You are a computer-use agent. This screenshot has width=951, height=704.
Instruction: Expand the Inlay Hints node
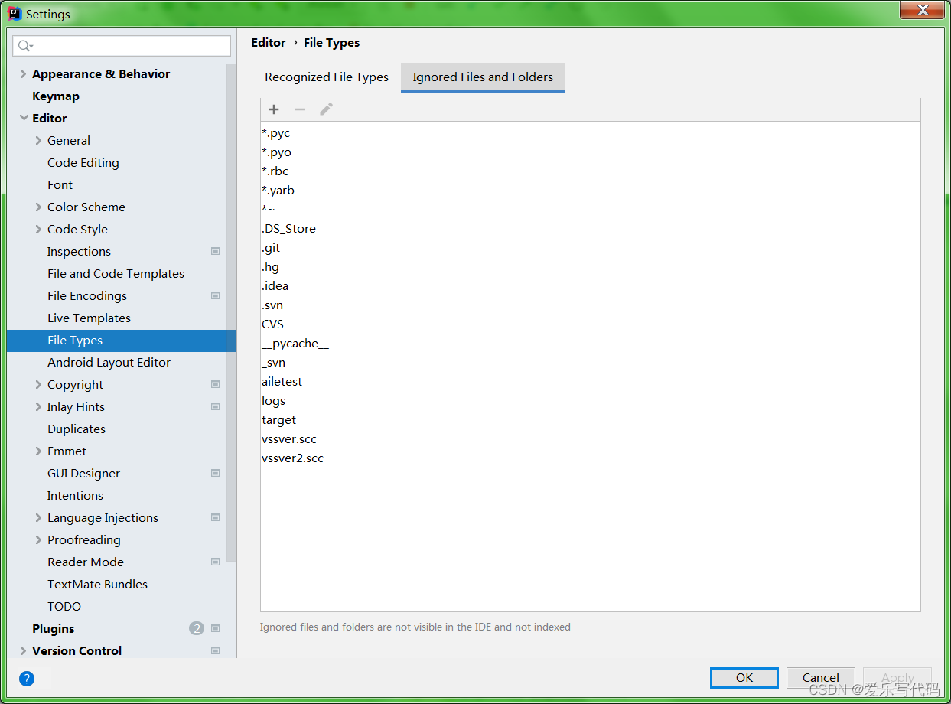pos(39,406)
